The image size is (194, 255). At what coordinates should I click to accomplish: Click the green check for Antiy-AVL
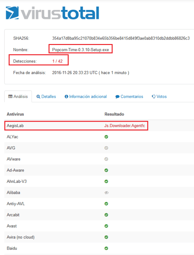[106, 204]
